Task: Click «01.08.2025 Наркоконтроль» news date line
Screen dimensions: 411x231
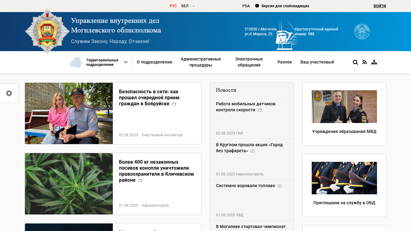Action: pyautogui.click(x=240, y=174)
